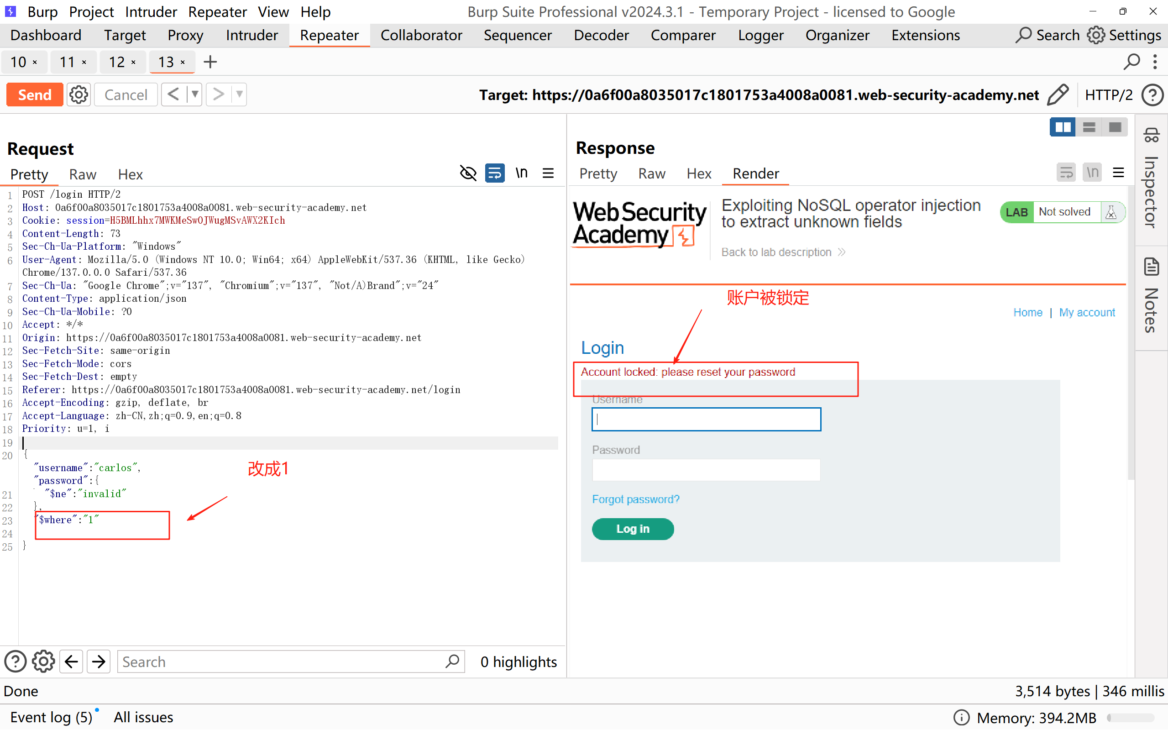The image size is (1168, 730).
Task: Click the memory usage bar
Action: 1131,718
